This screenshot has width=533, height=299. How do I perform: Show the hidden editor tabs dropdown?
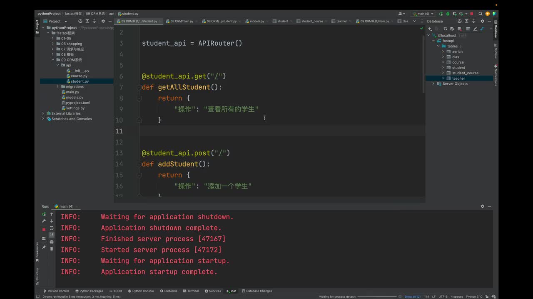tap(414, 21)
